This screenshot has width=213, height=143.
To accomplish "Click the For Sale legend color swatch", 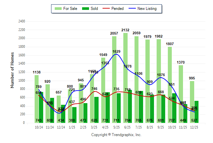I will 58,9.
